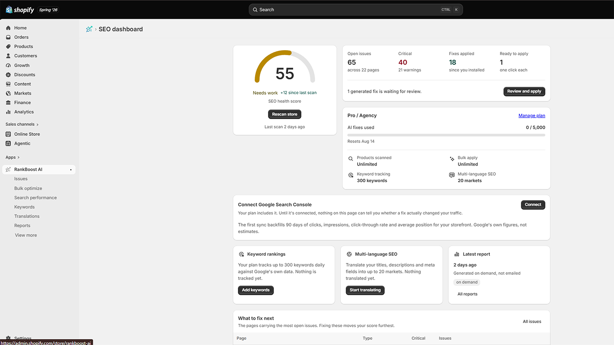Click the Orders icon
Image resolution: width=614 pixels, height=345 pixels.
pyautogui.click(x=8, y=37)
